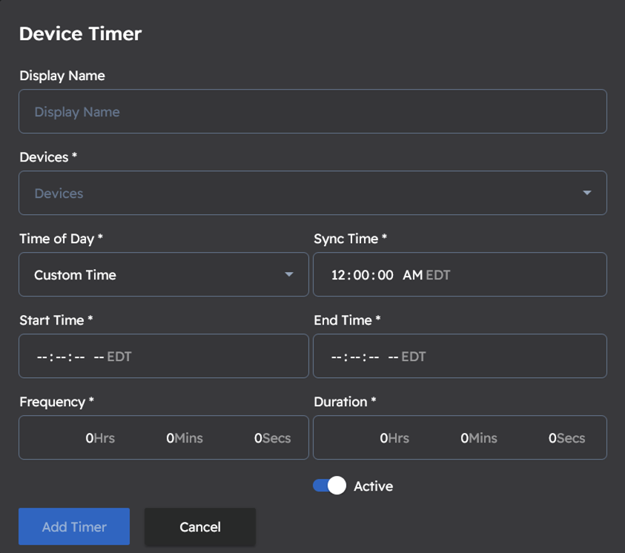This screenshot has width=625, height=553.
Task: Select the Duration hours value
Action: coord(383,437)
